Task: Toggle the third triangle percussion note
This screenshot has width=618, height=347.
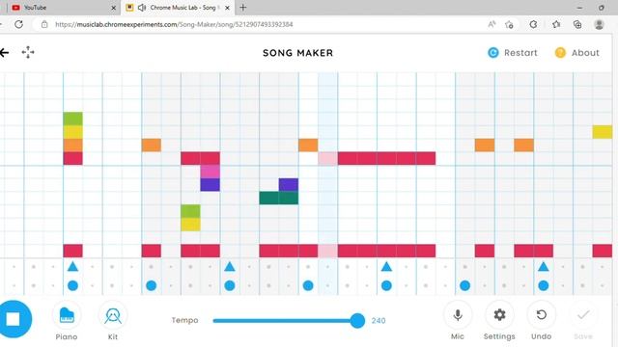Action: click(x=386, y=267)
